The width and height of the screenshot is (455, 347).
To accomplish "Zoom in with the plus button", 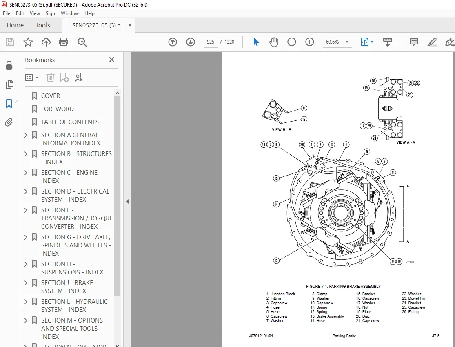I will [310, 42].
